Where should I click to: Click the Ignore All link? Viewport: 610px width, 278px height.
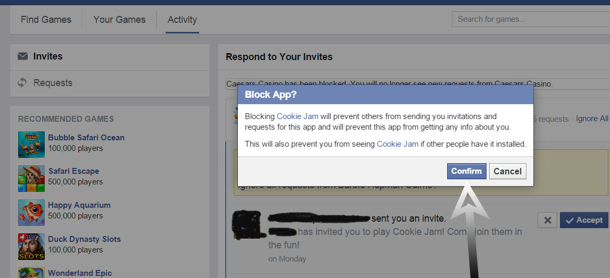pyautogui.click(x=592, y=119)
